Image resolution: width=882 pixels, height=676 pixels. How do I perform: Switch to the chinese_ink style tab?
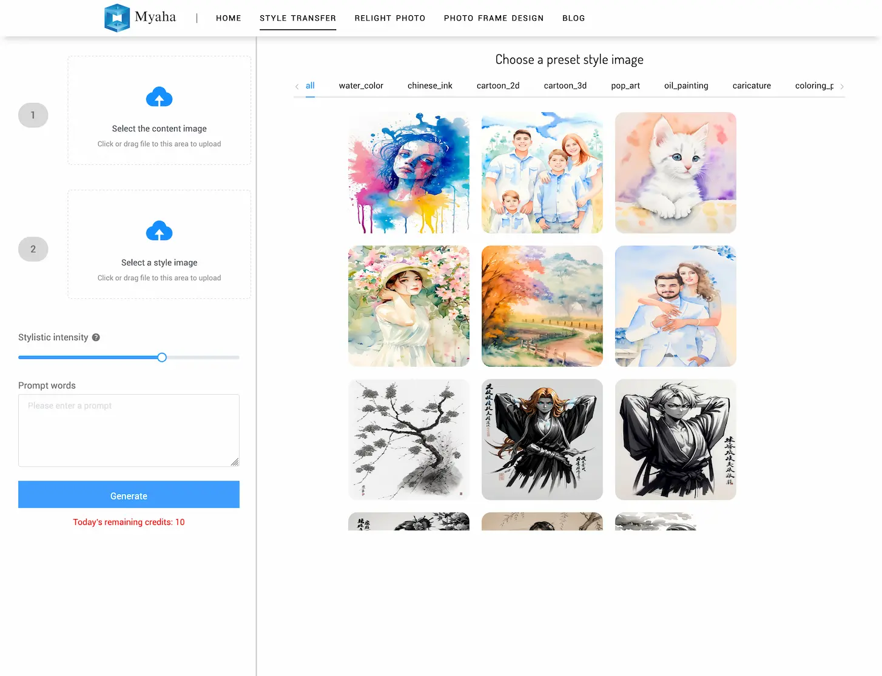click(429, 85)
